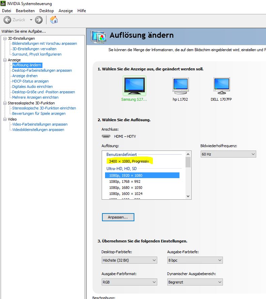Open the Ausgabe-Farbformat RGB dropdown
This screenshot has width=266, height=299.
pos(129,282)
